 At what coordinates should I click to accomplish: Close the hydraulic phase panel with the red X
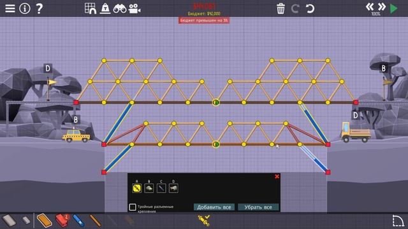[x=277, y=177]
